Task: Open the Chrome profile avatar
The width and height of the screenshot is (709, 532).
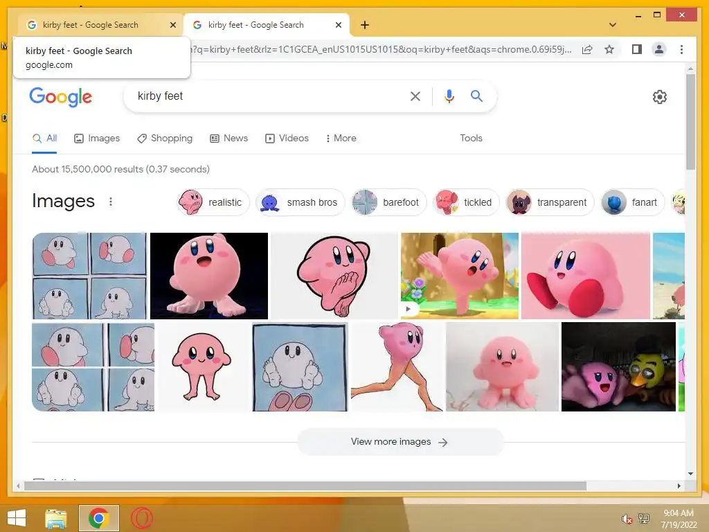Action: coord(659,49)
